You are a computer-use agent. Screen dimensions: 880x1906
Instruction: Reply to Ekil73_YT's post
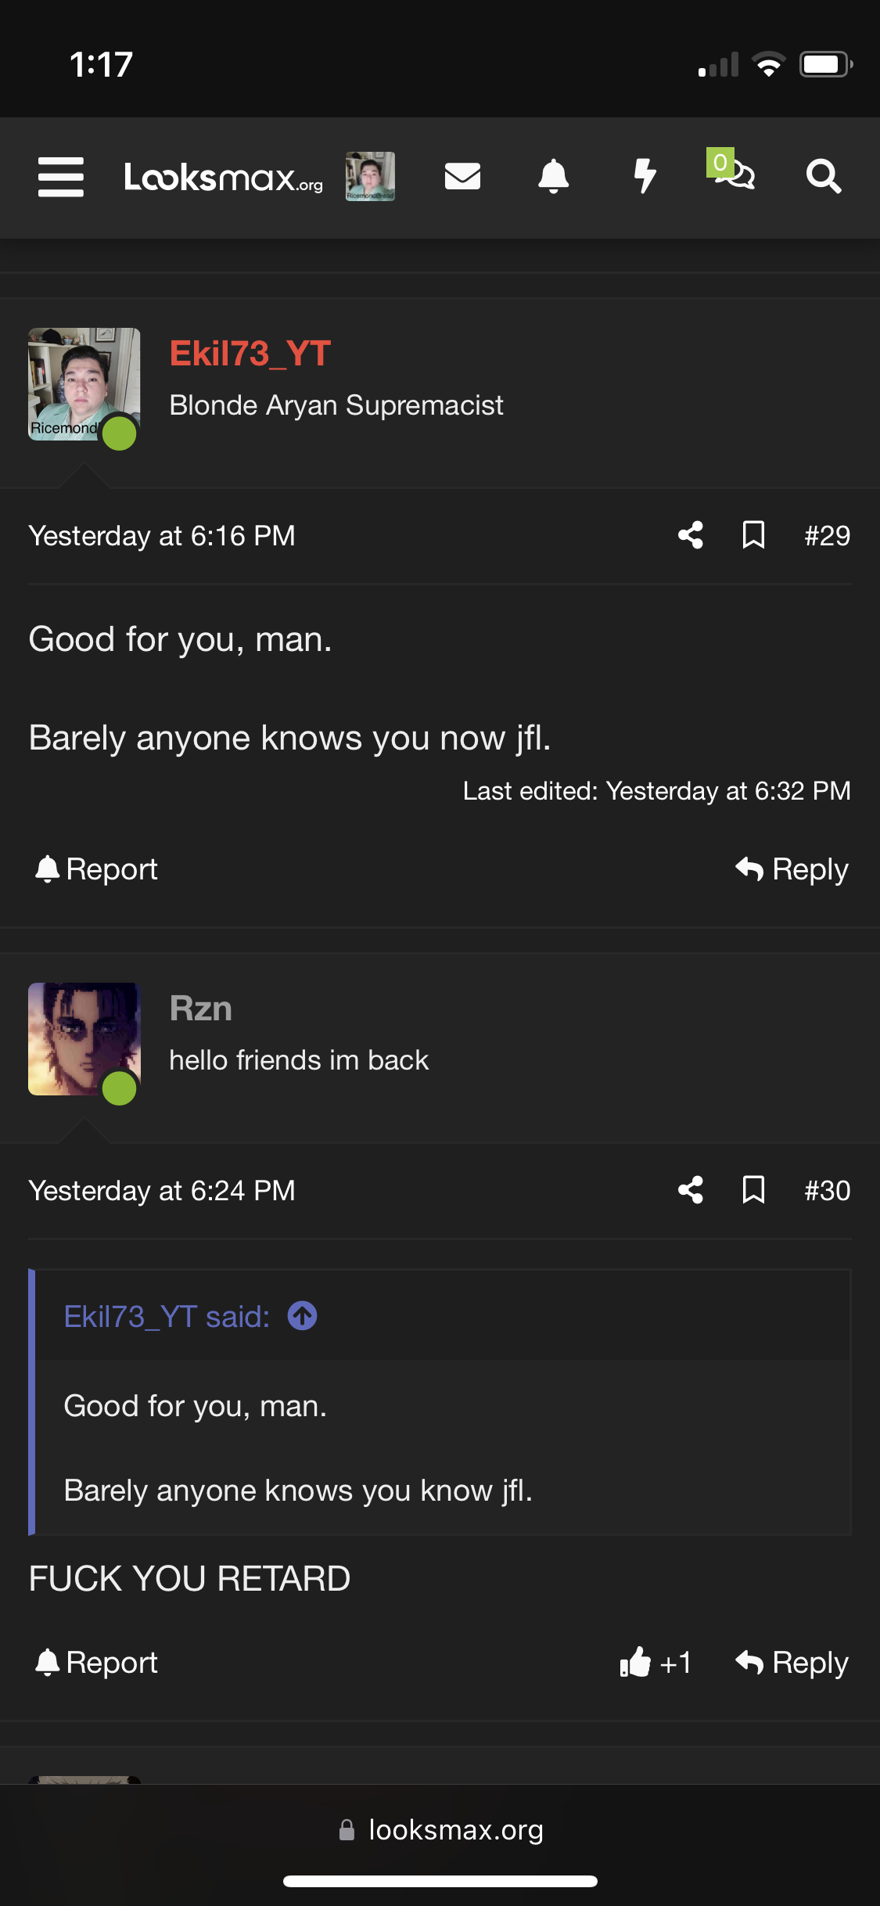[x=792, y=869]
